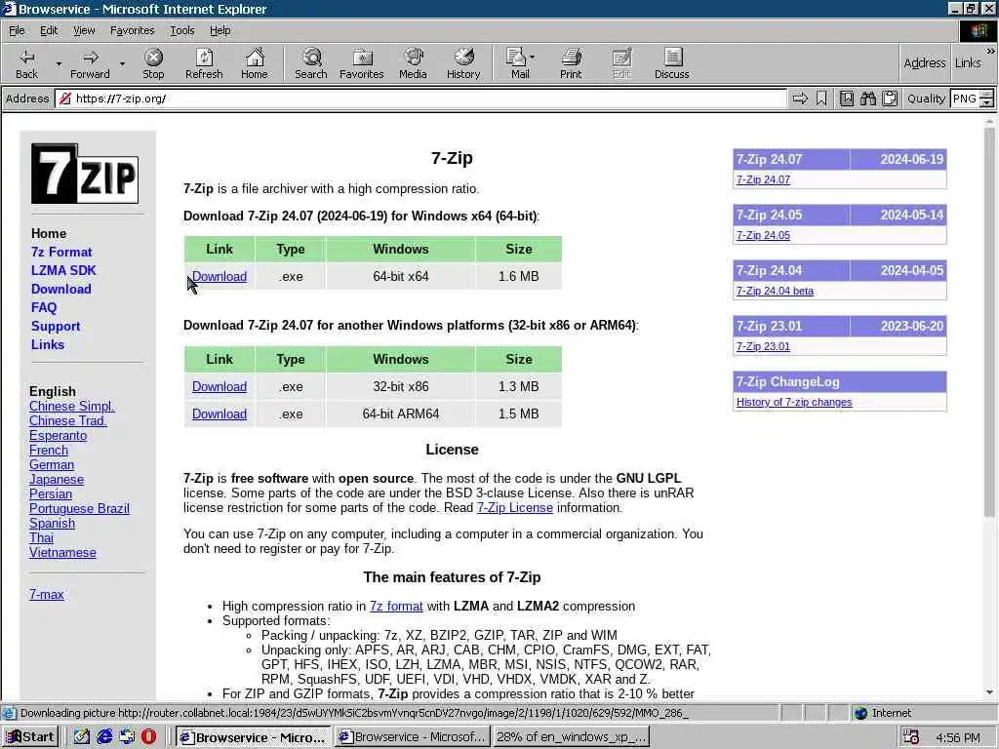Viewport: 999px width, 749px height.
Task: Open the Edit menu
Action: pos(49,30)
